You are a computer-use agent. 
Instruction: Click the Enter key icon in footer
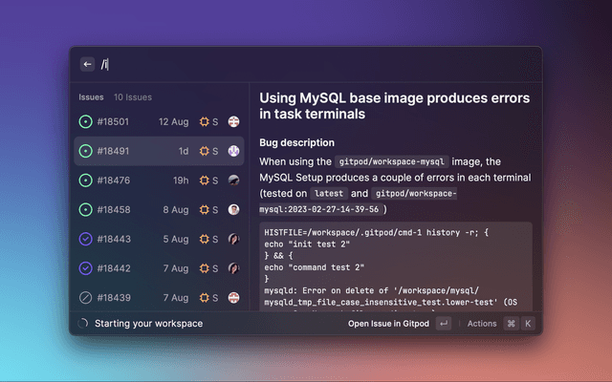coord(444,324)
